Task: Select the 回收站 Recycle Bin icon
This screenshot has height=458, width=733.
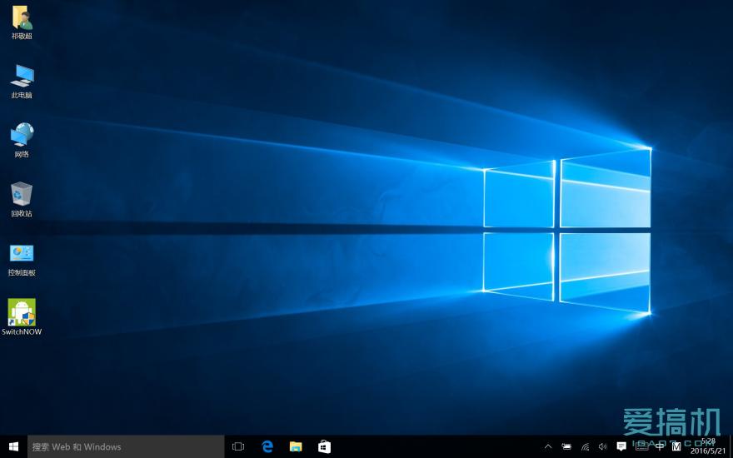Action: 22,195
